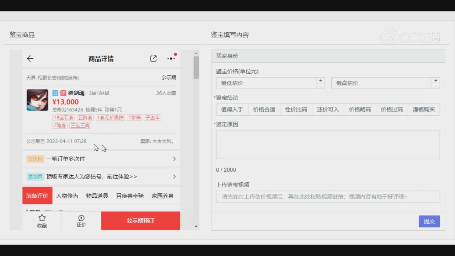Select the 价格略高 conclusion option
Image resolution: width=455 pixels, height=256 pixels.
click(360, 110)
